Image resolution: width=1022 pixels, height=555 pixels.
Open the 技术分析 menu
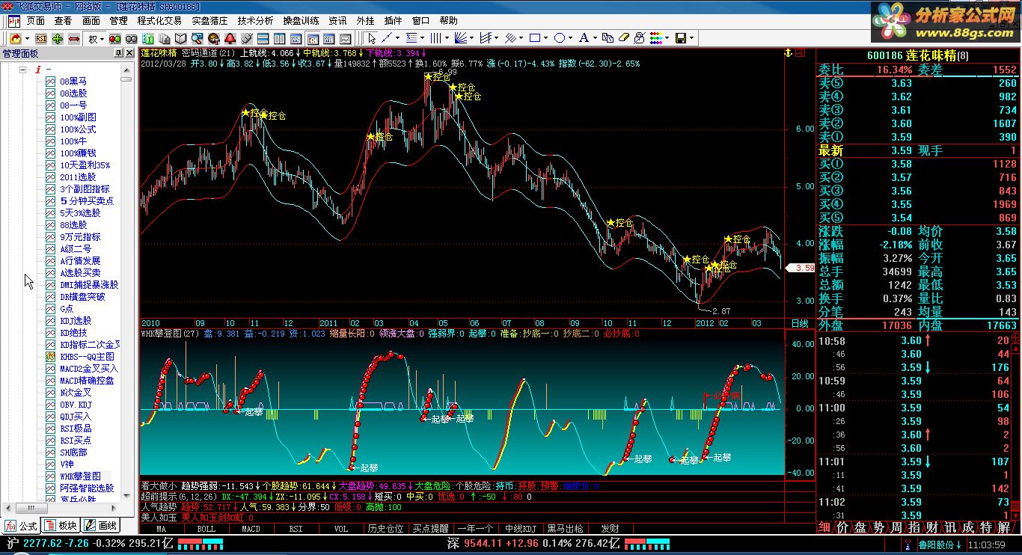coord(256,21)
